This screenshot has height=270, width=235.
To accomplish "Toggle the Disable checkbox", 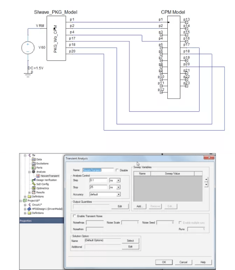I will pos(117,170).
